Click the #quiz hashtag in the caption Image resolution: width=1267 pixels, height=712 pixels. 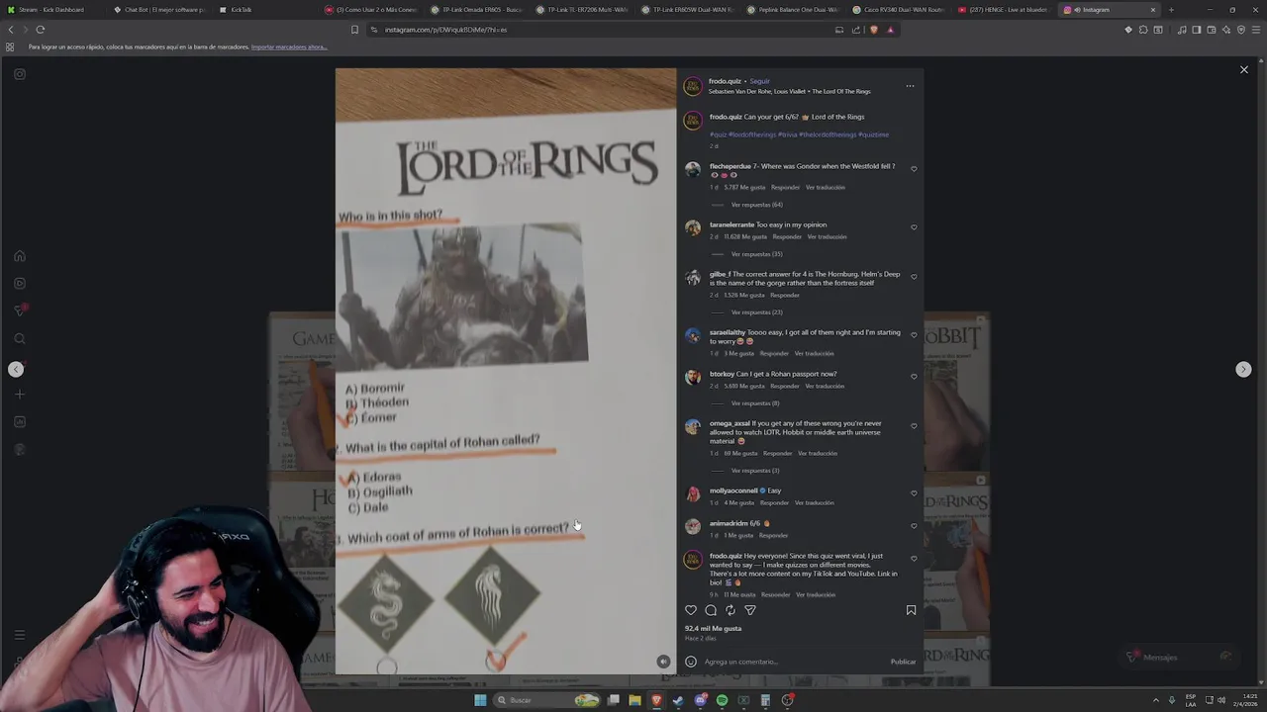718,134
